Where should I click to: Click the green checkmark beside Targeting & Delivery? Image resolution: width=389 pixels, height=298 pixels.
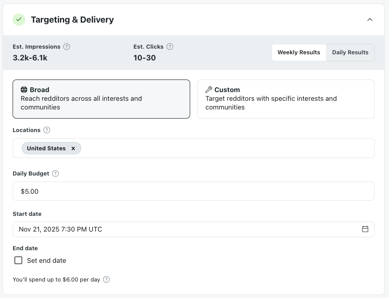click(x=18, y=20)
